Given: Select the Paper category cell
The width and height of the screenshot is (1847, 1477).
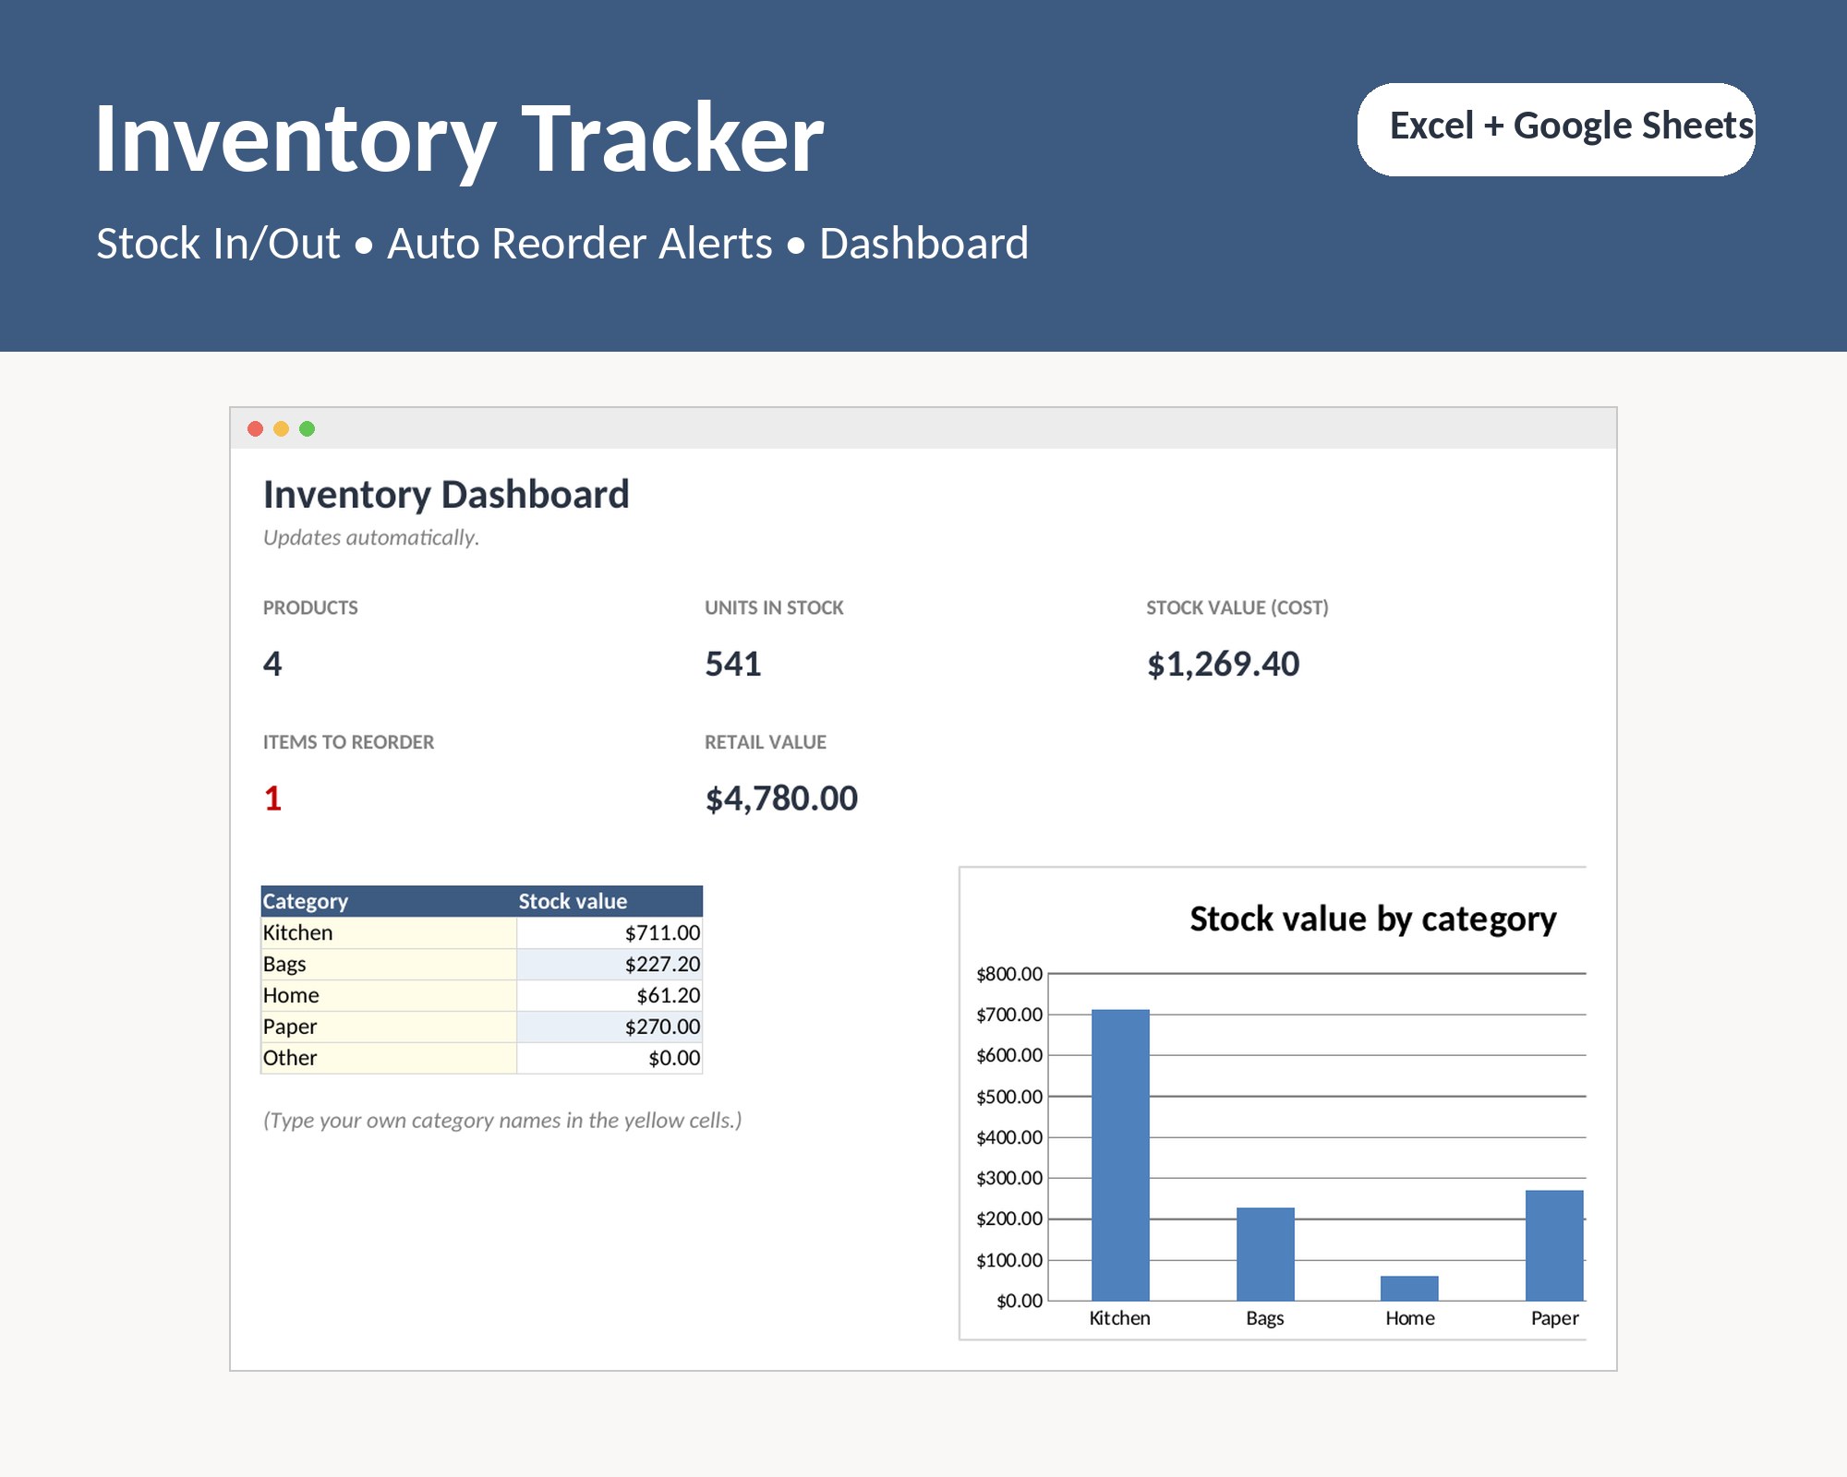Looking at the screenshot, I should pos(389,1027).
